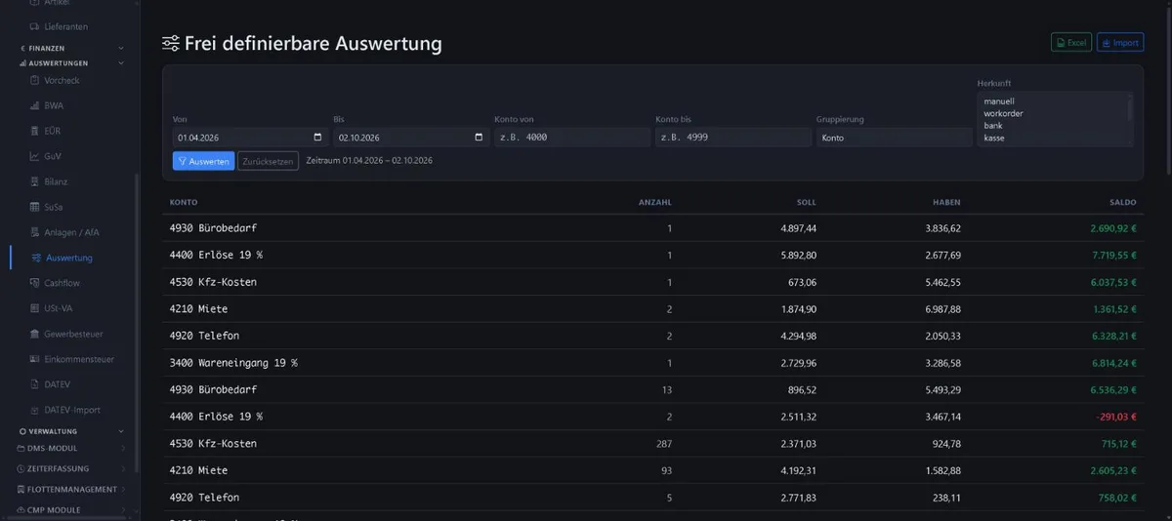Select the SuSa table icon

35,207
